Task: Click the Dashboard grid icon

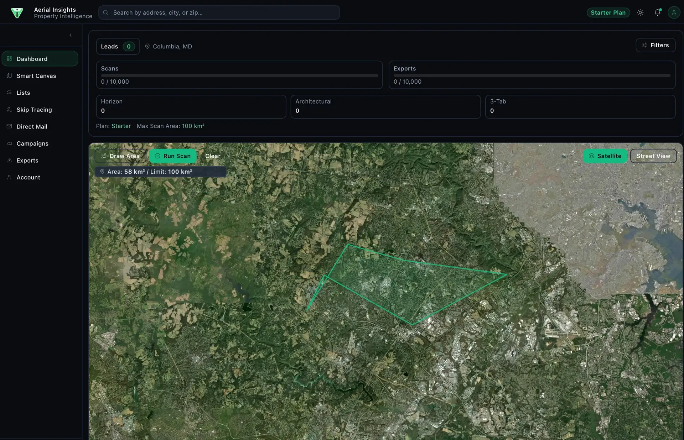Action: click(9, 59)
